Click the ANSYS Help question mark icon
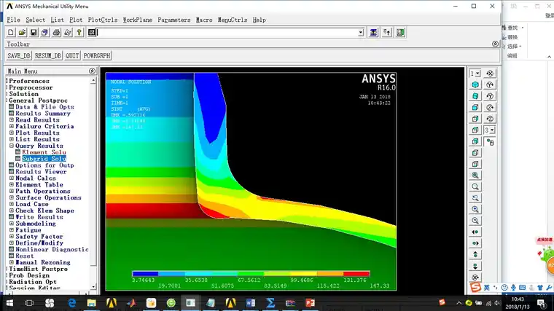554x311 pixels. [x=79, y=33]
